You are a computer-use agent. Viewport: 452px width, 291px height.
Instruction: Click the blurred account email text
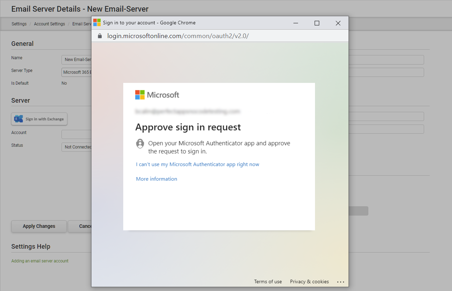tap(188, 111)
